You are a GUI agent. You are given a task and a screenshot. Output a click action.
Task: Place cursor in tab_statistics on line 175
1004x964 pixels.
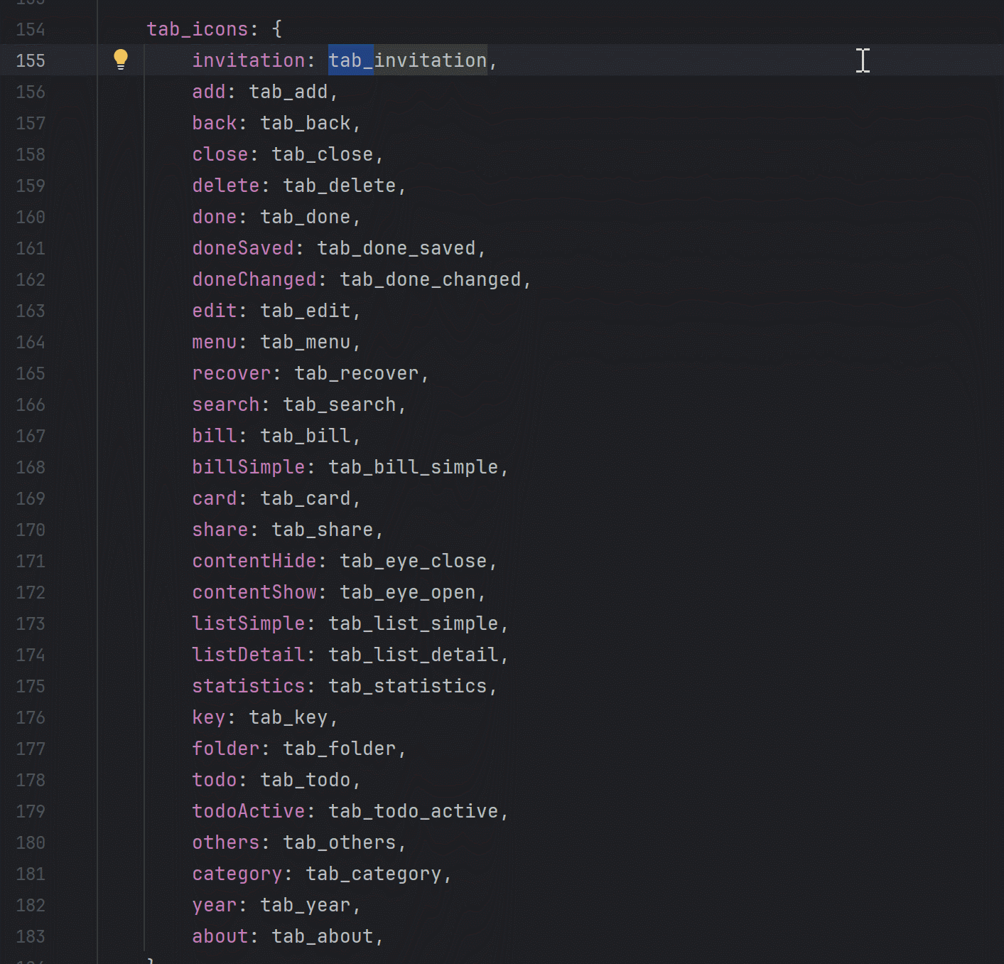pos(411,685)
